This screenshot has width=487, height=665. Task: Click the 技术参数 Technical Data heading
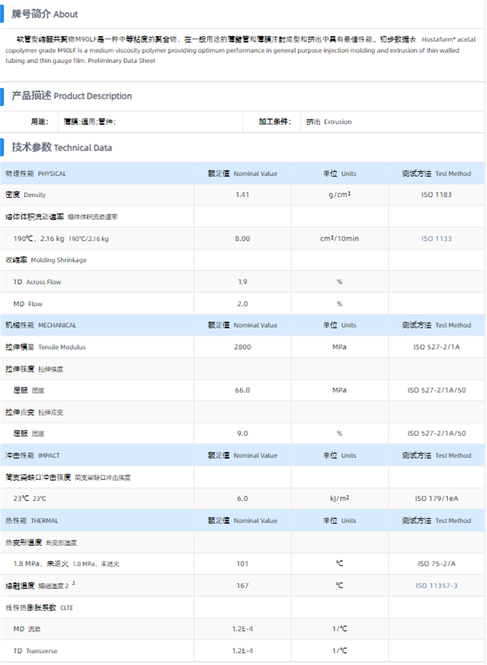click(x=61, y=148)
